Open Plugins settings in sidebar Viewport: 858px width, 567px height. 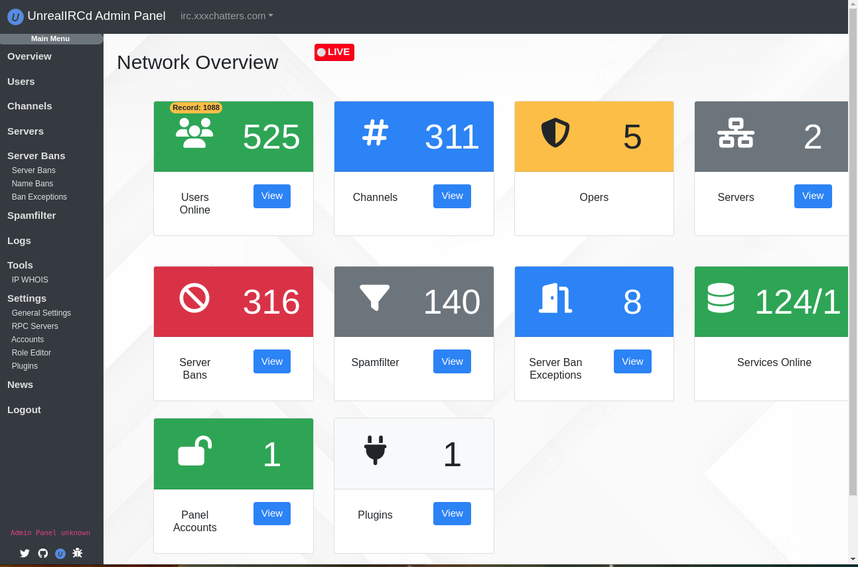click(x=25, y=366)
